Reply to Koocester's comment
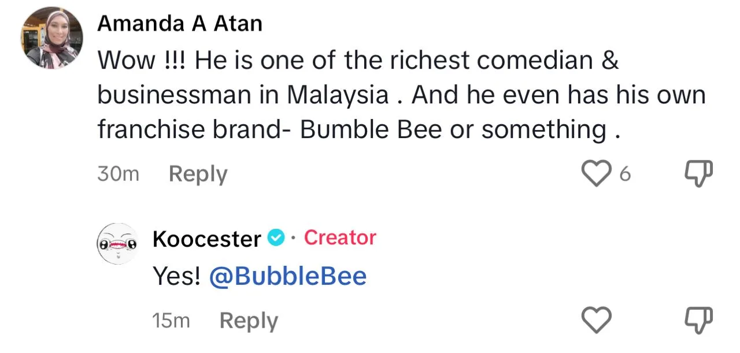 (249, 321)
